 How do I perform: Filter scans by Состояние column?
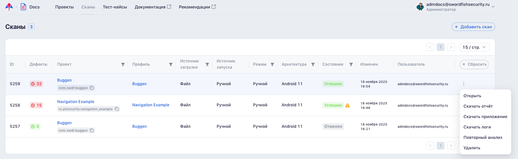(351, 64)
